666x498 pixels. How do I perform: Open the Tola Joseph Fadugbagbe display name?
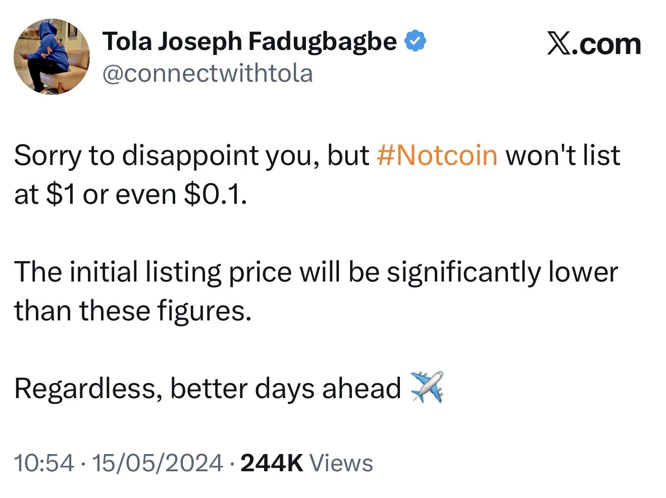(x=250, y=41)
